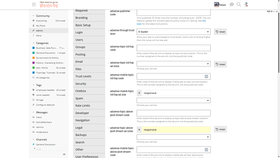Click icon inside mobile topic list top code field

tap(206, 76)
